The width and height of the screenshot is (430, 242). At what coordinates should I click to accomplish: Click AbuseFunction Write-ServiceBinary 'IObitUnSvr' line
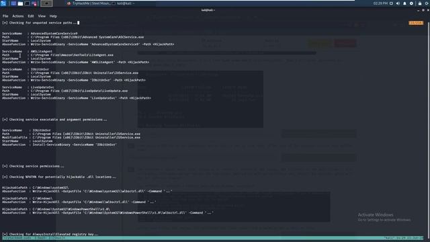(x=74, y=80)
